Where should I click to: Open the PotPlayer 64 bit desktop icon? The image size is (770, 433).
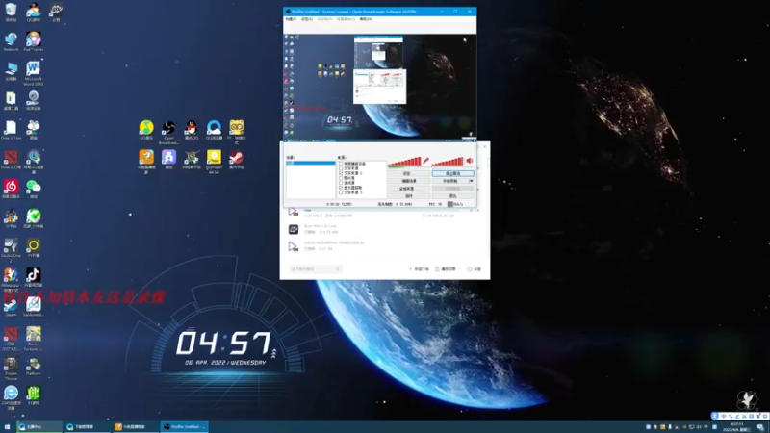click(214, 162)
